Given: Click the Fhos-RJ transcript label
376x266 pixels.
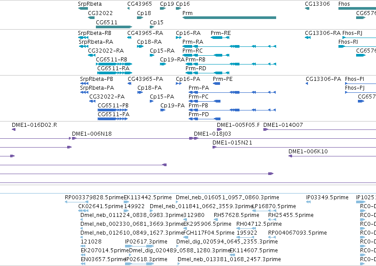Looking at the screenshot, I should [352, 33].
